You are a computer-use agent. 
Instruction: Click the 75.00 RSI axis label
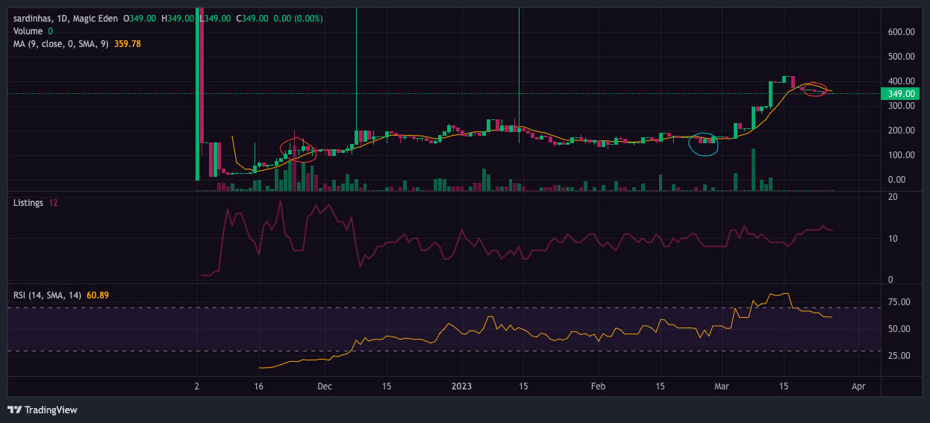coord(899,302)
